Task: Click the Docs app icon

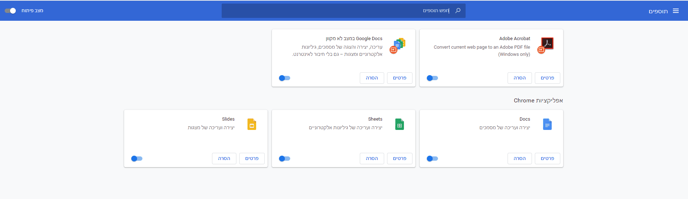Action: (547, 124)
